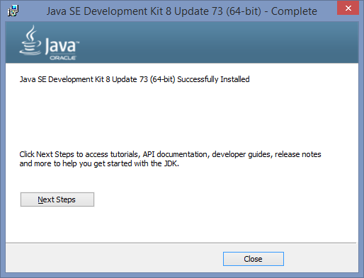Click the ORACLE text under the Java logo
This screenshot has height=278, width=364.
pos(62,58)
